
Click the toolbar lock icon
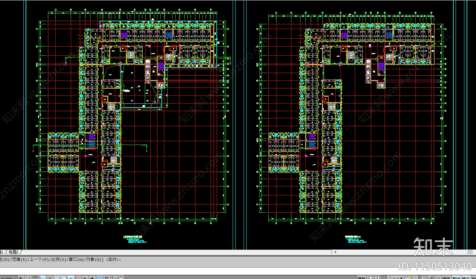pos(431,277)
